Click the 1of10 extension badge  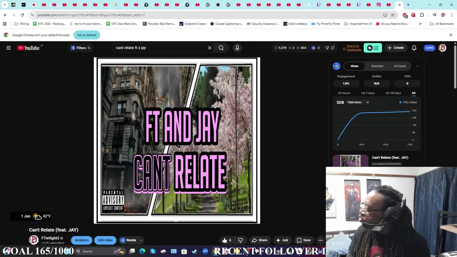[x=430, y=48]
